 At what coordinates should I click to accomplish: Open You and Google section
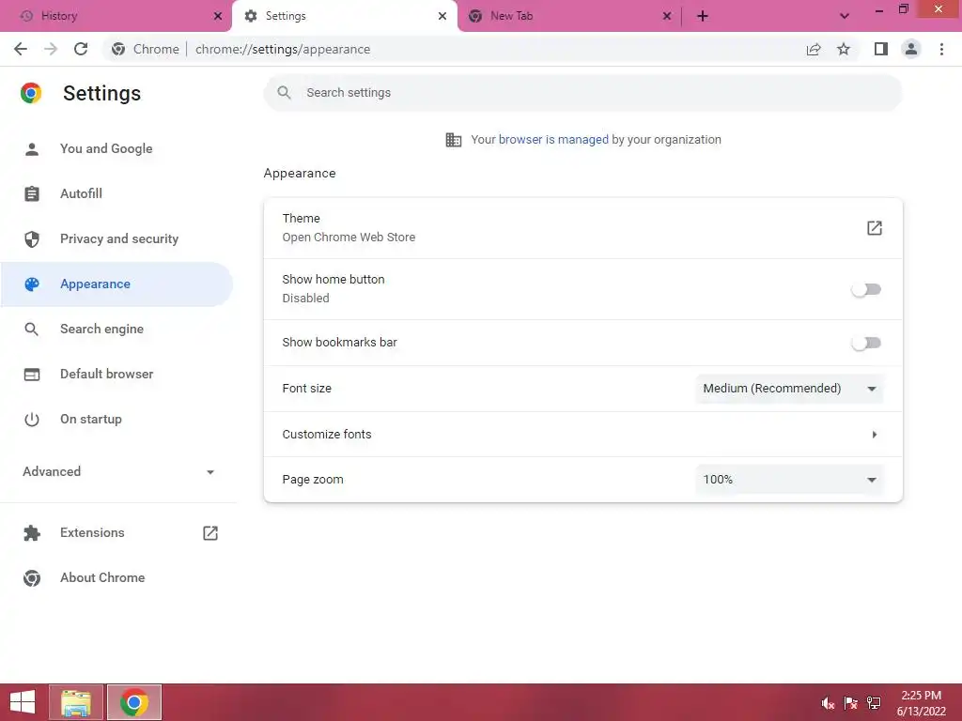(116, 148)
